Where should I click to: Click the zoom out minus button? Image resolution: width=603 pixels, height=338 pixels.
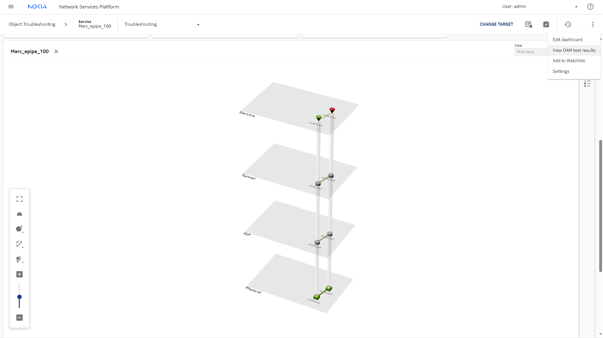pos(19,318)
